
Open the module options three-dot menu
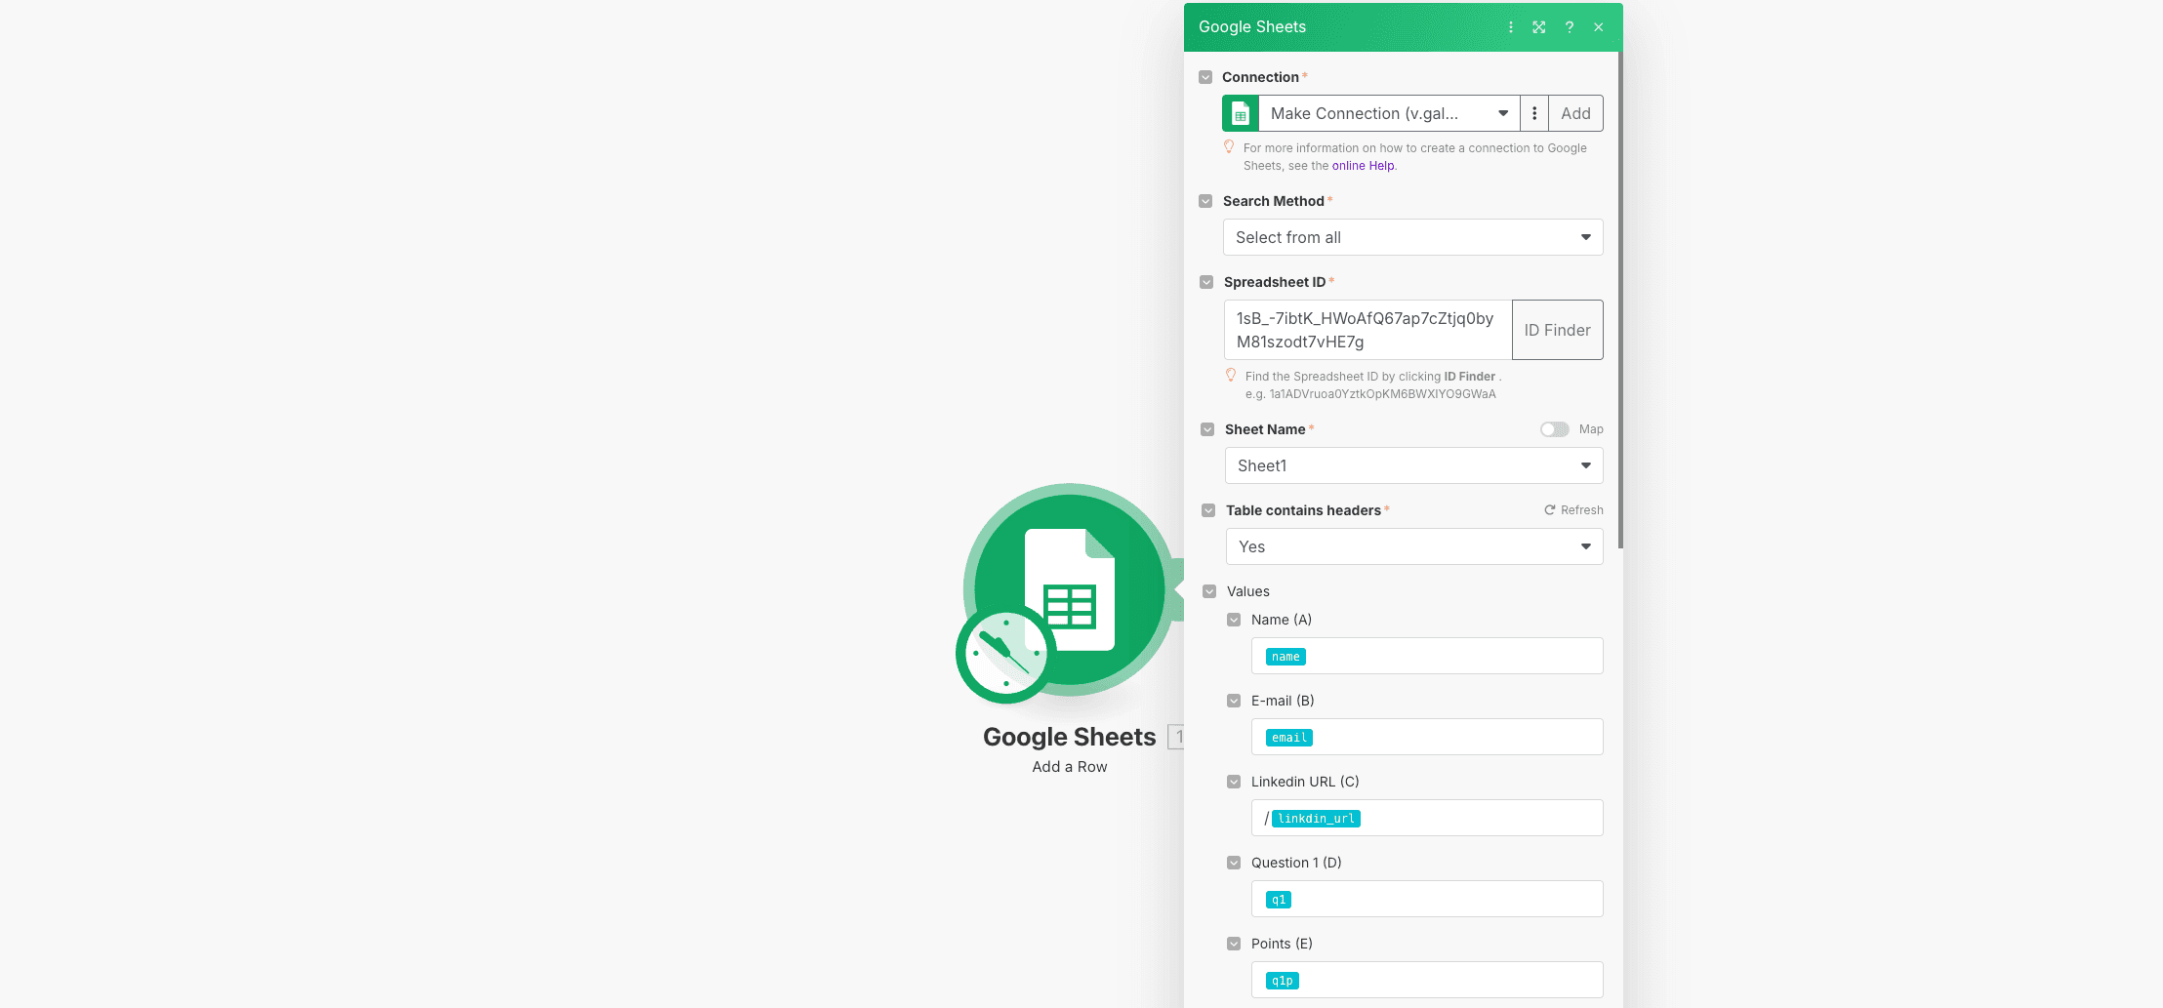pos(1510,27)
